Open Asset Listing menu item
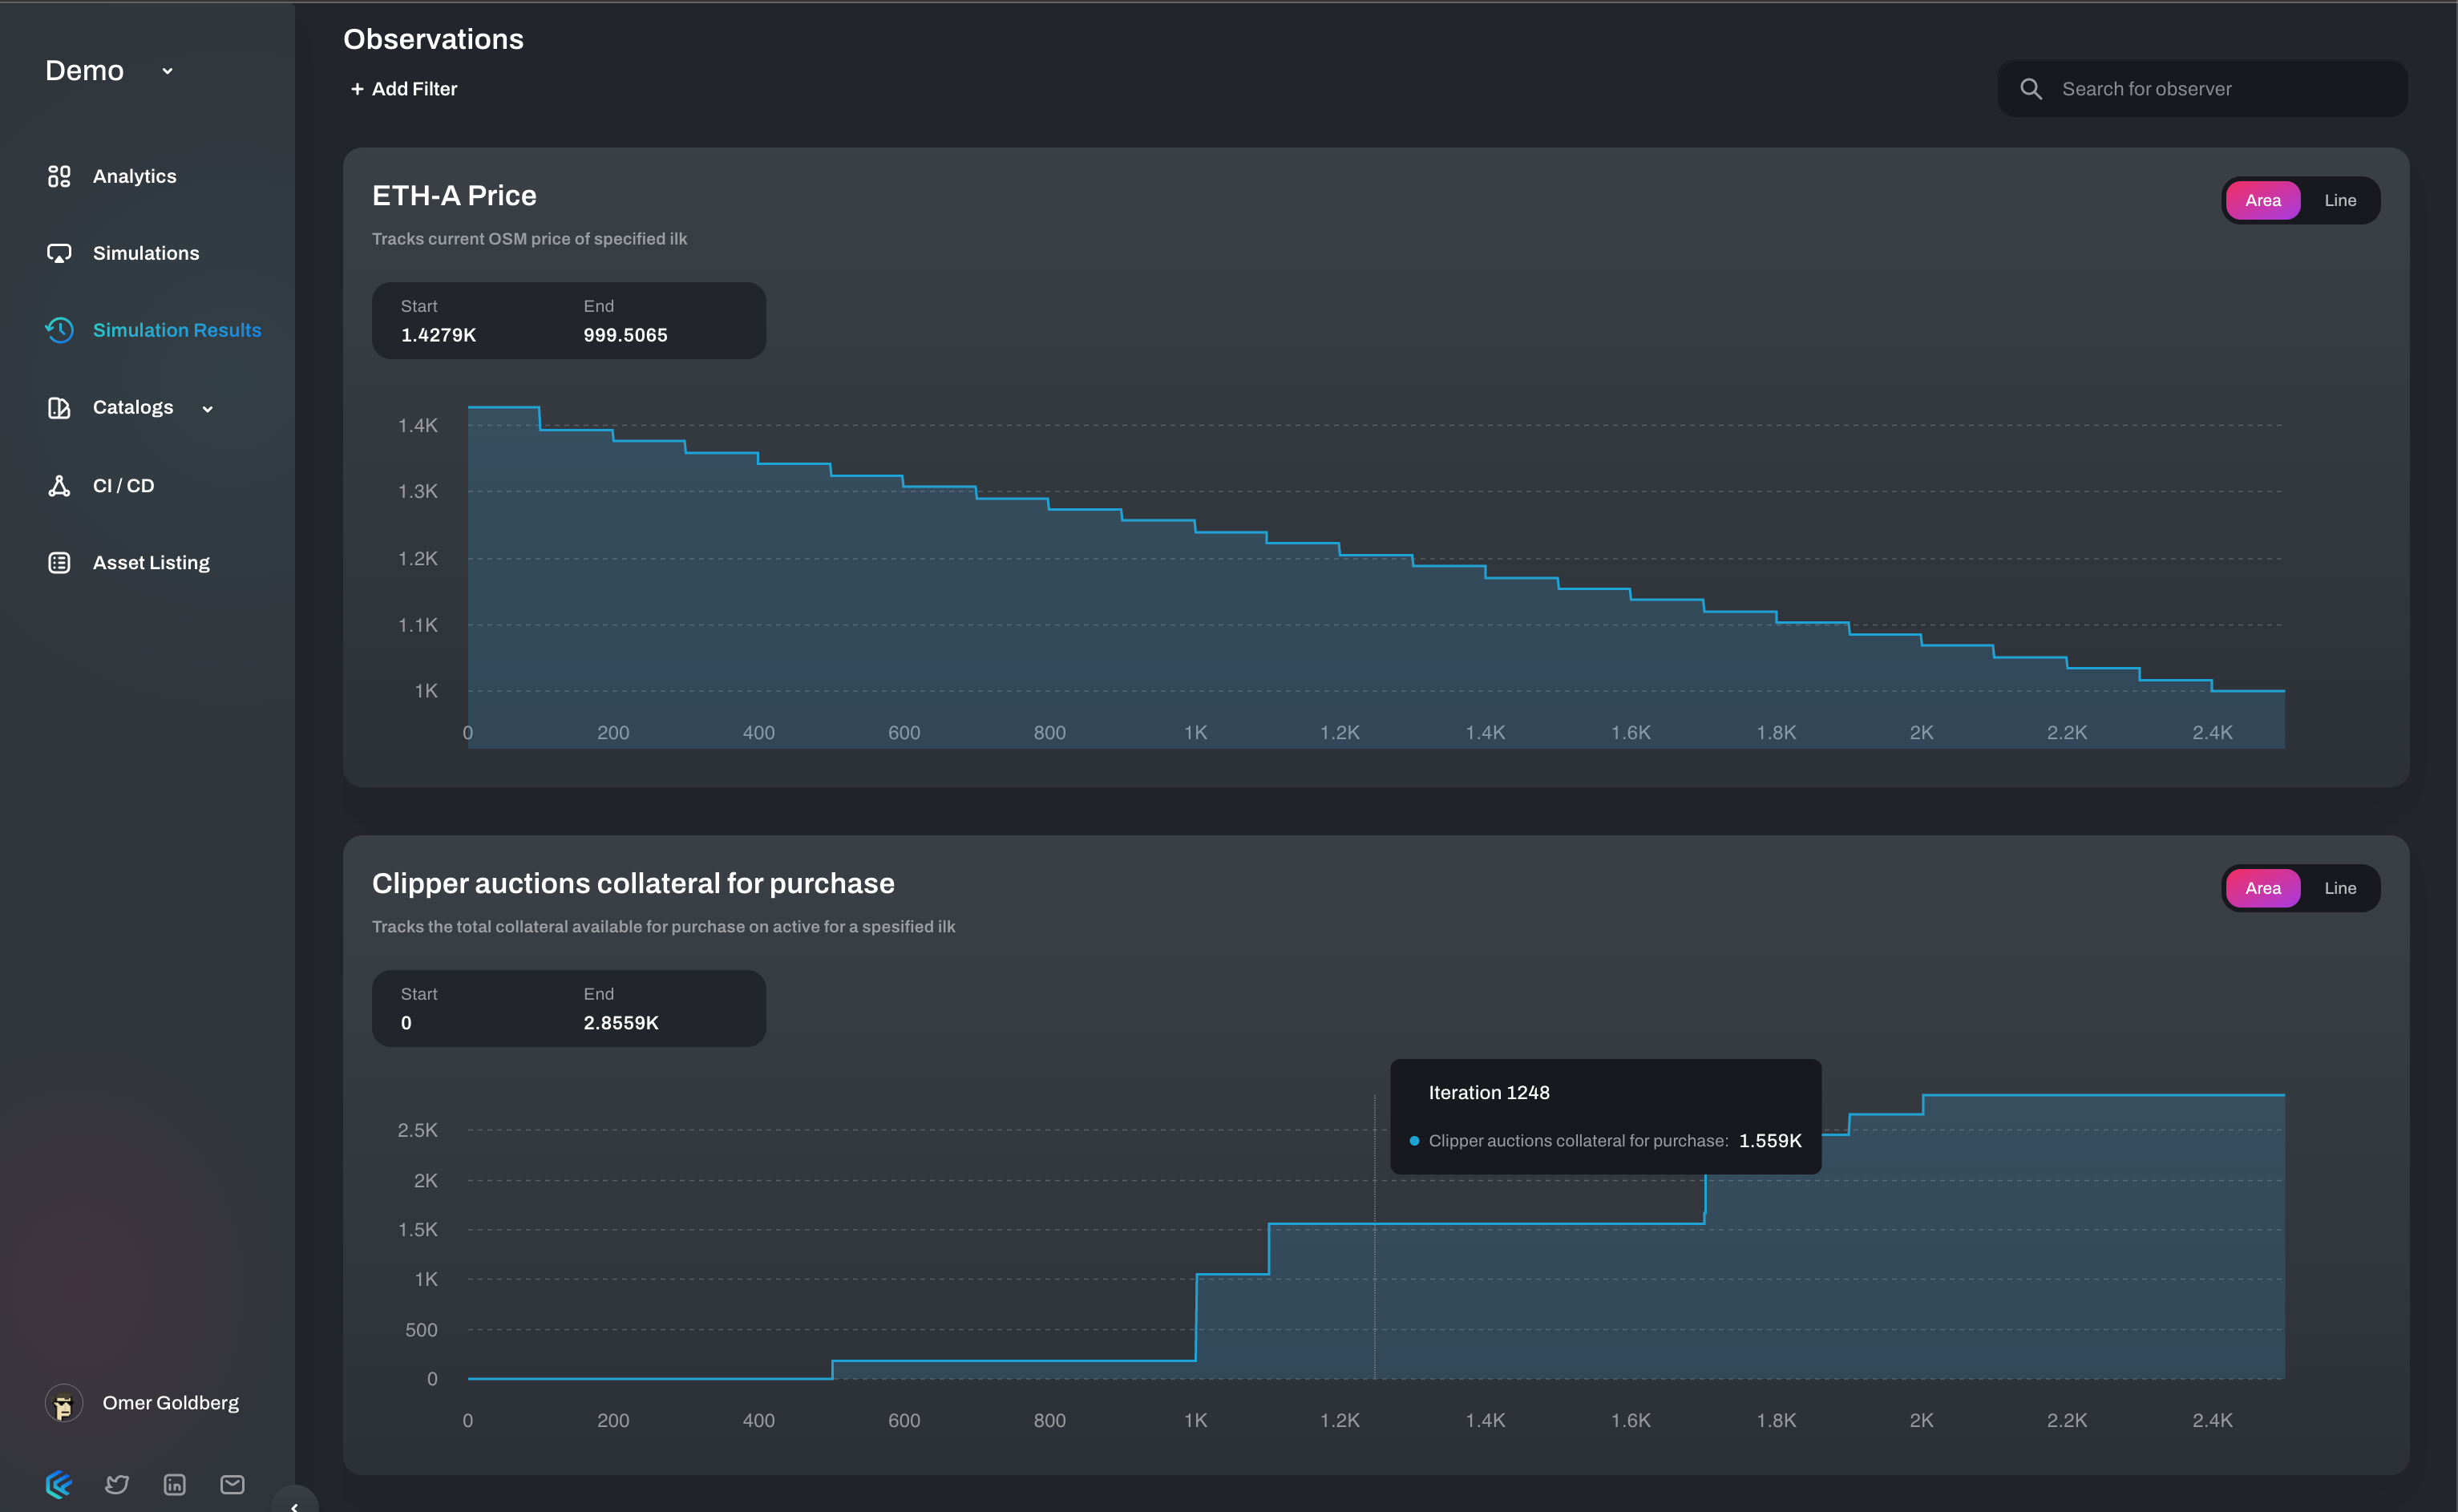 (151, 563)
